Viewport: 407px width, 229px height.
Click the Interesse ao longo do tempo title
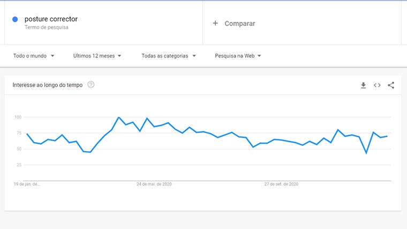tap(48, 85)
